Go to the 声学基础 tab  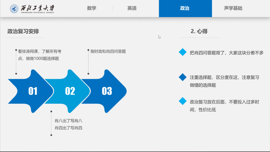(233, 8)
